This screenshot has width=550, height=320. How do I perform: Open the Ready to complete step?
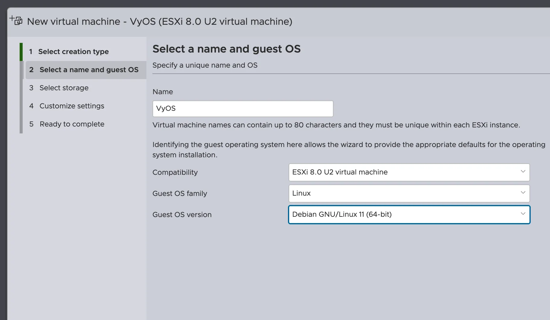click(x=72, y=124)
